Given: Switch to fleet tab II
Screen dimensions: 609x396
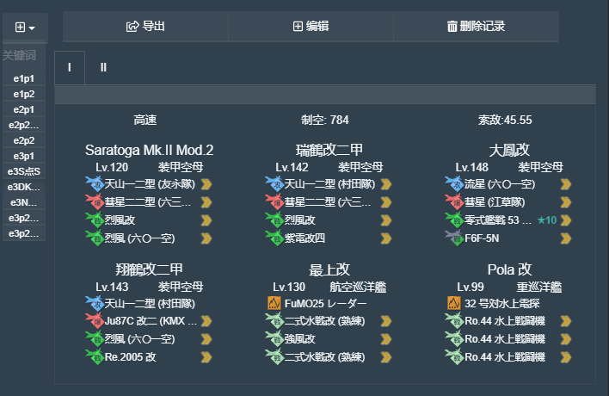Looking at the screenshot, I should coord(103,67).
